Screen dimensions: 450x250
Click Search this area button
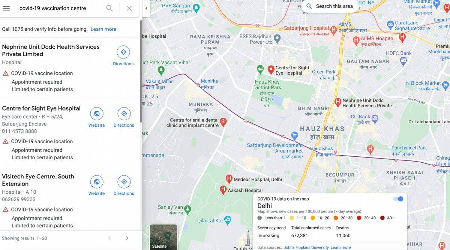click(330, 6)
